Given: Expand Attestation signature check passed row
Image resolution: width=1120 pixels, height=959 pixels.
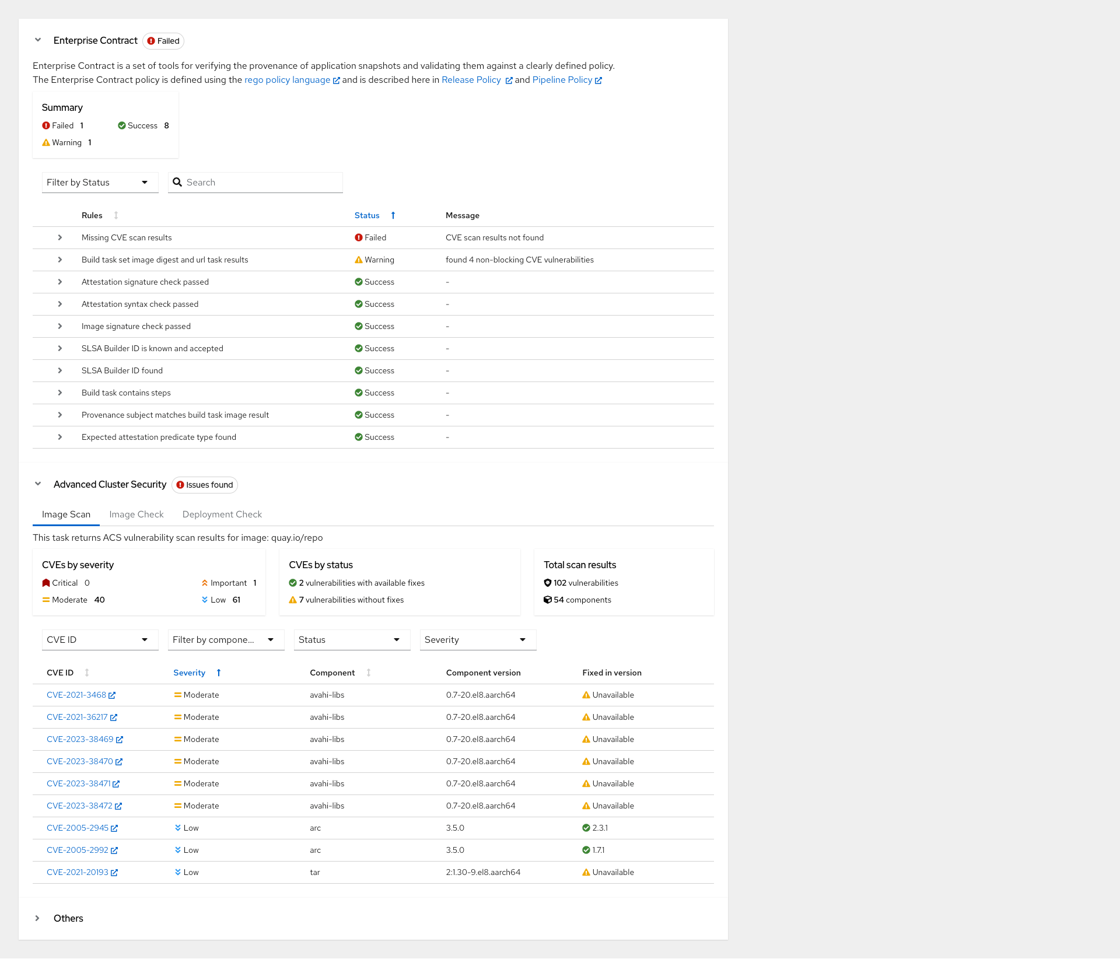Looking at the screenshot, I should (x=60, y=282).
